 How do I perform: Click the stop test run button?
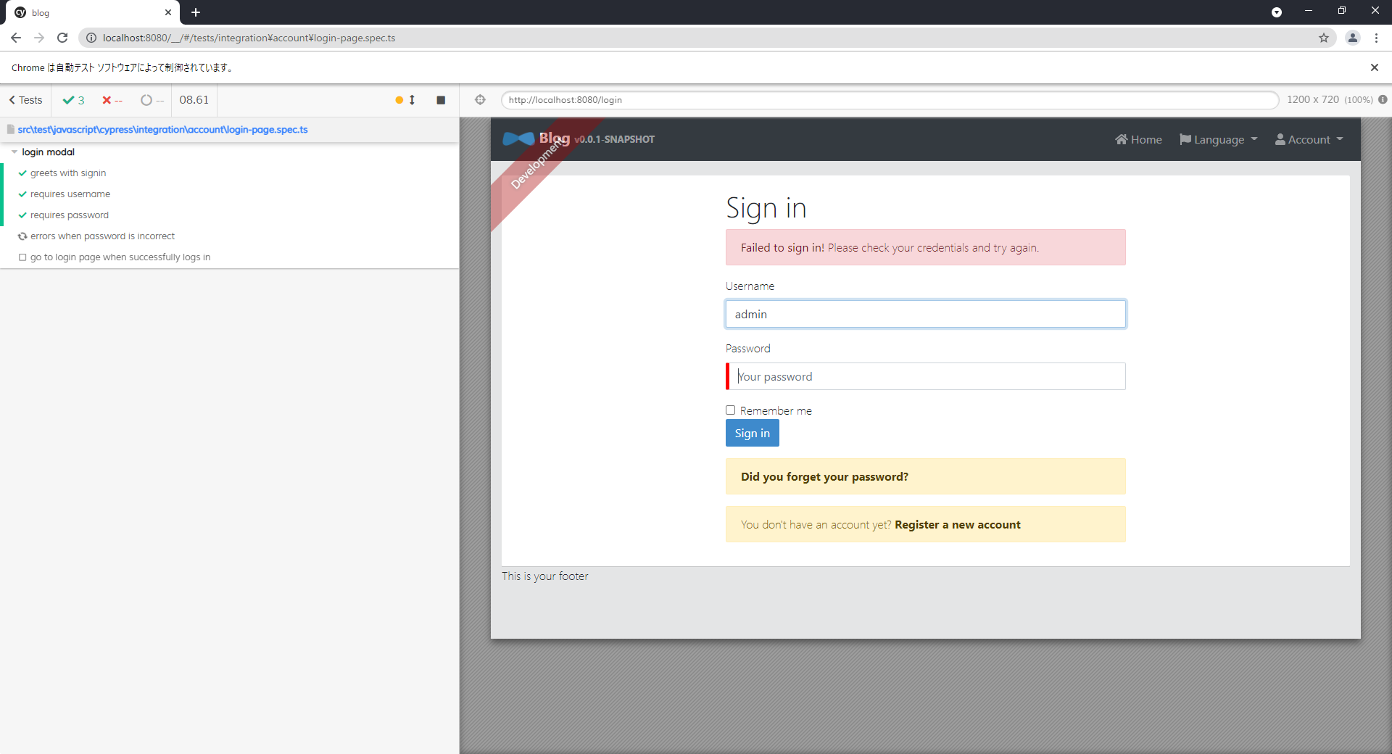(x=441, y=100)
